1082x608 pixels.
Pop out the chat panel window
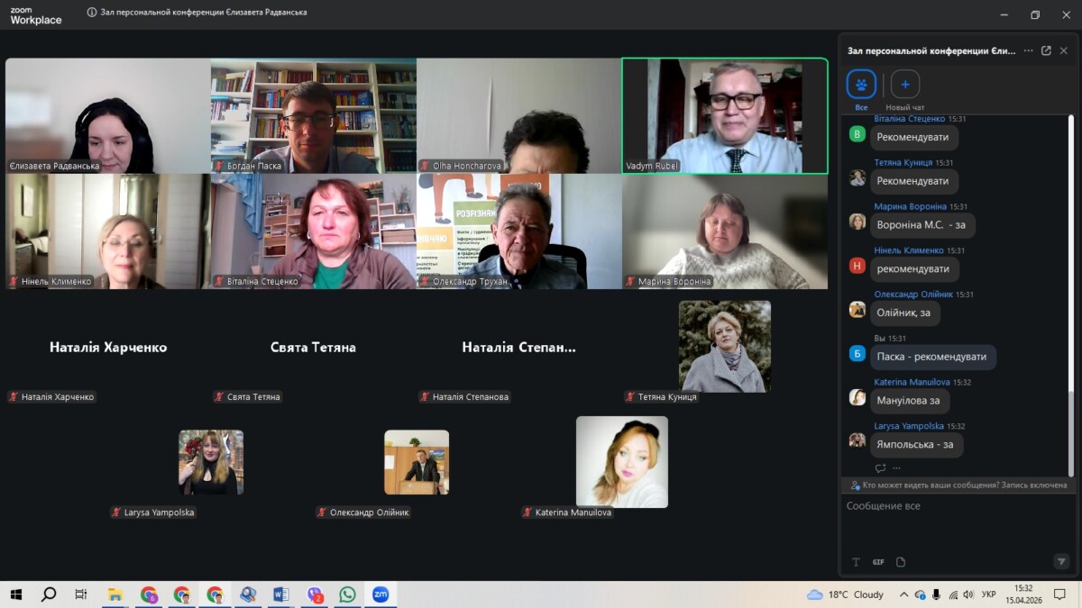1046,50
